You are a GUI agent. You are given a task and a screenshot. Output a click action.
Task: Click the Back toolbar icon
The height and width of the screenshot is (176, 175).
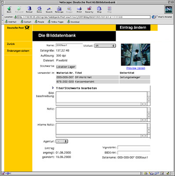click(x=9, y=10)
